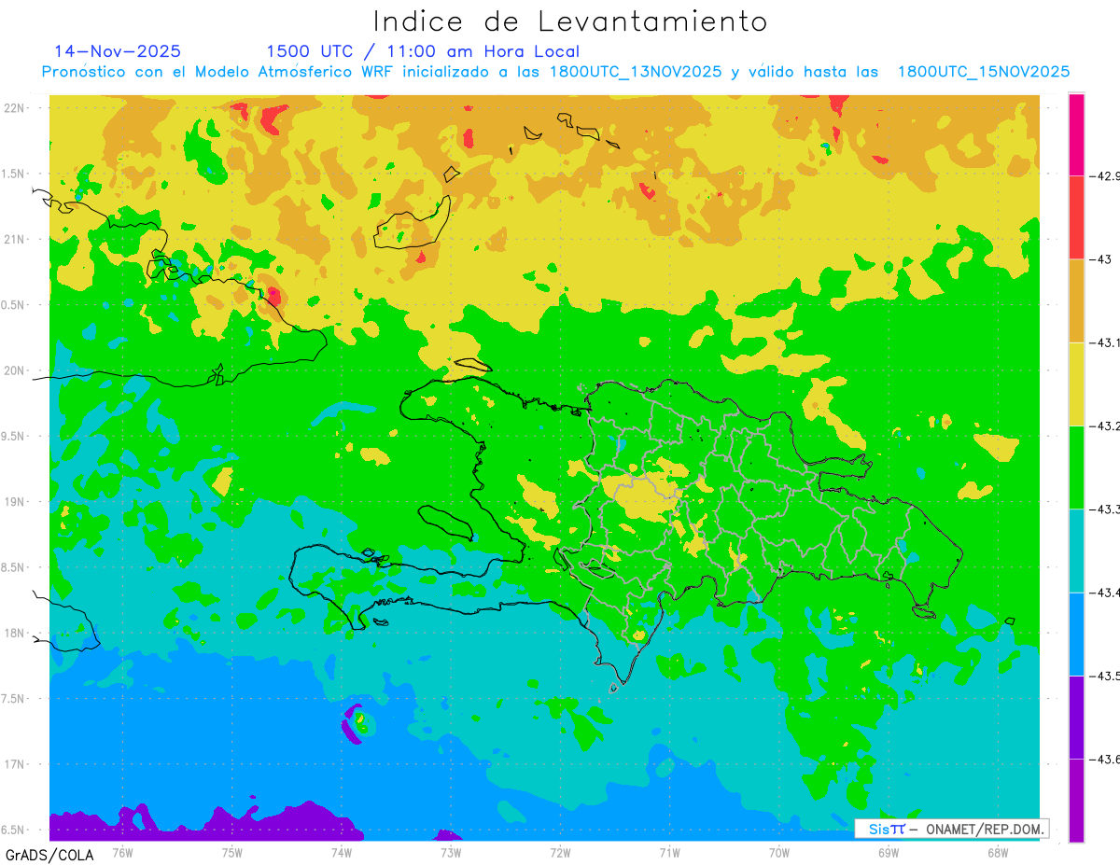Click the longitude label "72W"

click(560, 852)
